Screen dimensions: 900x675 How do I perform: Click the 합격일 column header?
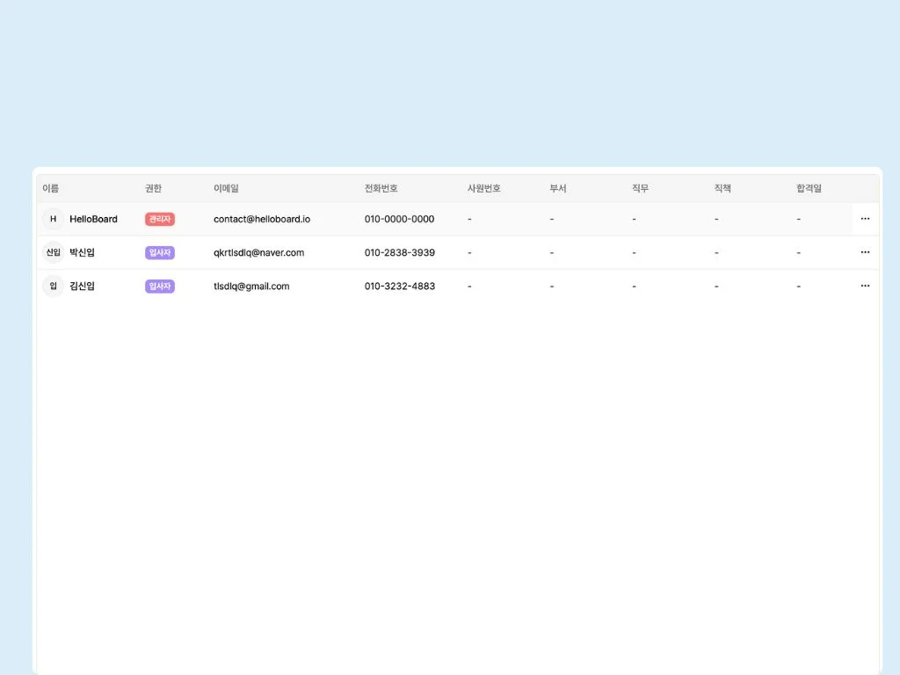[x=809, y=188]
